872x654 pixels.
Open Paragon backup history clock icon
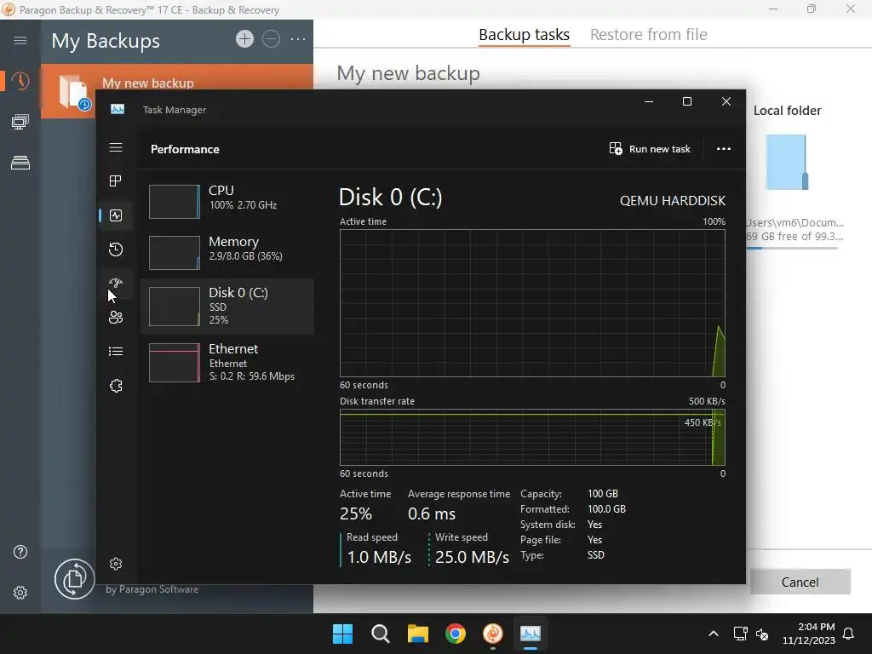click(x=20, y=81)
